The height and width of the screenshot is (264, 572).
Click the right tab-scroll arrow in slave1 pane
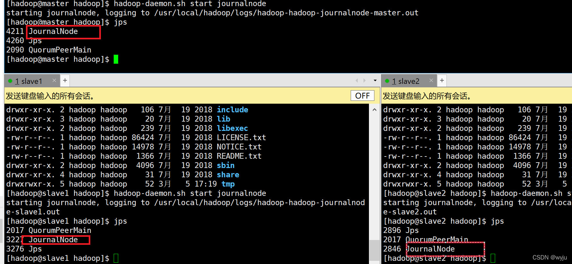[x=364, y=81]
